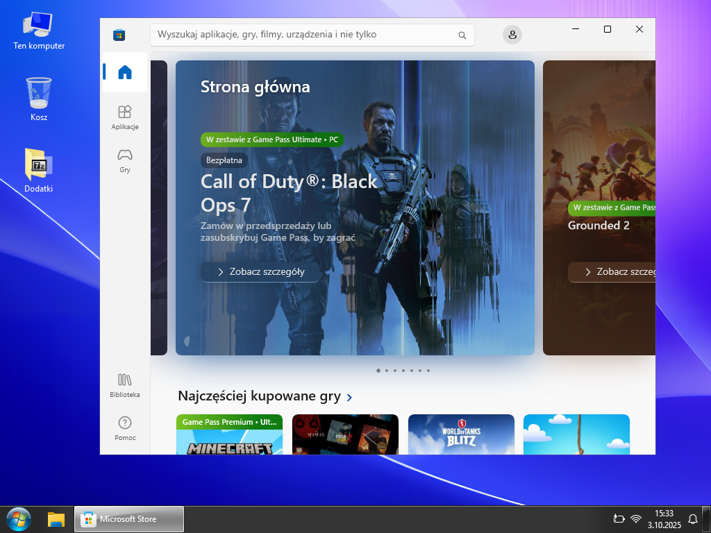Click Zobacz szczegóły for Call of Duty
Screen dimensions: 711x533
260,272
